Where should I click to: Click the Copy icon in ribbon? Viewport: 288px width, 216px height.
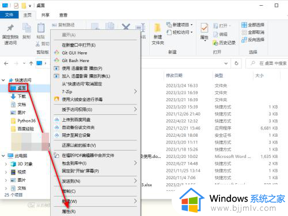pos(26,28)
